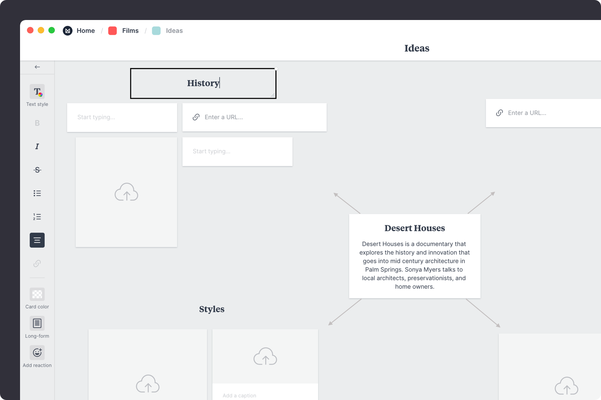Select the Ideas breadcrumb item
The image size is (601, 400).
[174, 31]
